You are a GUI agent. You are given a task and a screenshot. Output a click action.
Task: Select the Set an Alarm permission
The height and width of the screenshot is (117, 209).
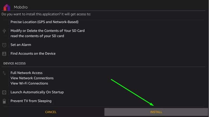[x=21, y=45]
